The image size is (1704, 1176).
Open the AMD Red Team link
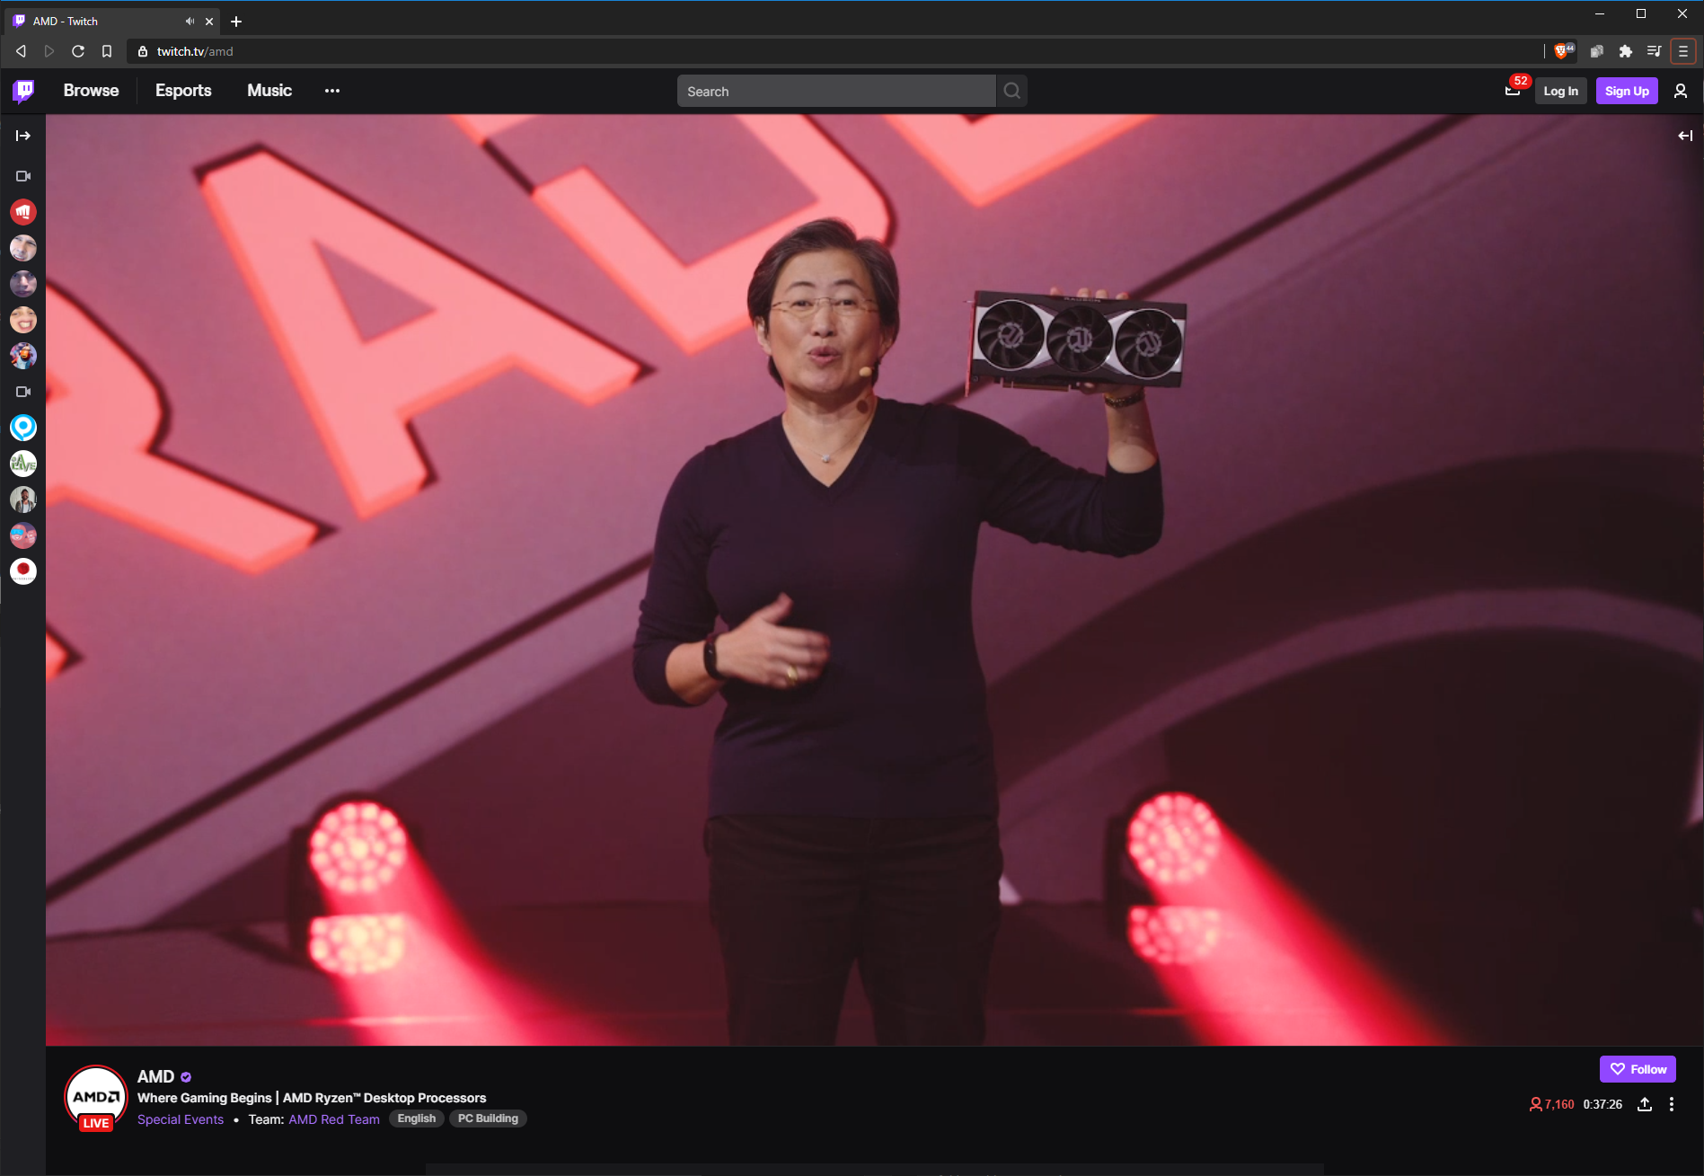[x=334, y=1119]
